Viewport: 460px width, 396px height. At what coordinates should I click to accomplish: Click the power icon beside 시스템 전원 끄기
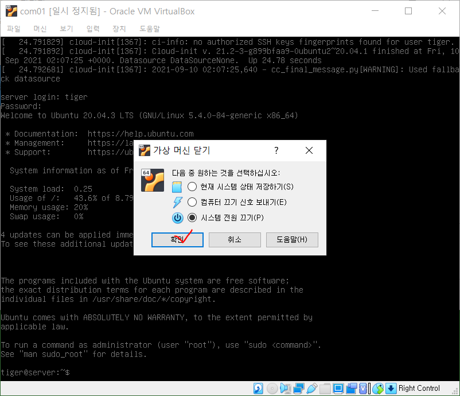click(177, 218)
